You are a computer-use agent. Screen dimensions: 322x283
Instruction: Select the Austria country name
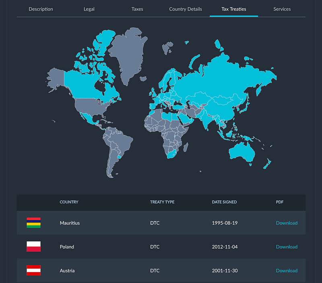(67, 271)
